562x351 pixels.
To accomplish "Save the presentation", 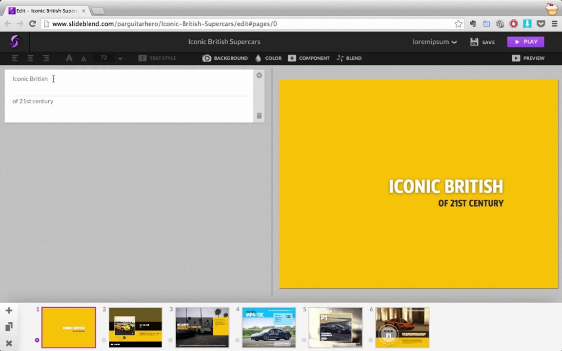I will [482, 42].
